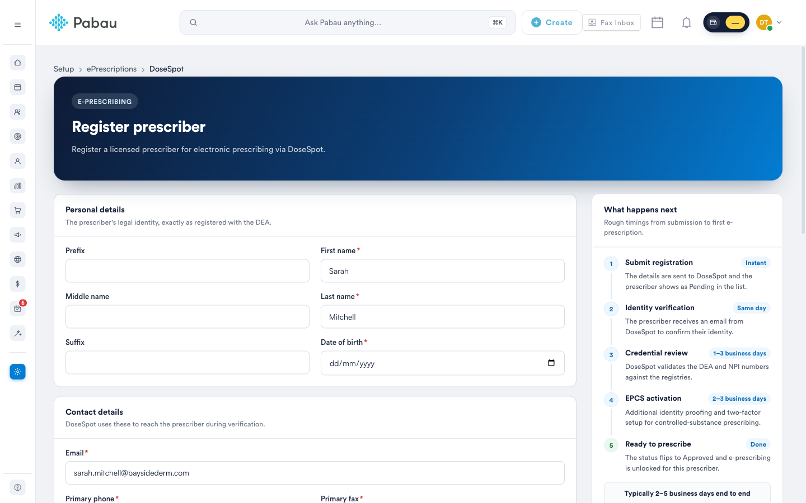This screenshot has height=503, width=806.
Task: Click the Email input field
Action: coord(315,473)
